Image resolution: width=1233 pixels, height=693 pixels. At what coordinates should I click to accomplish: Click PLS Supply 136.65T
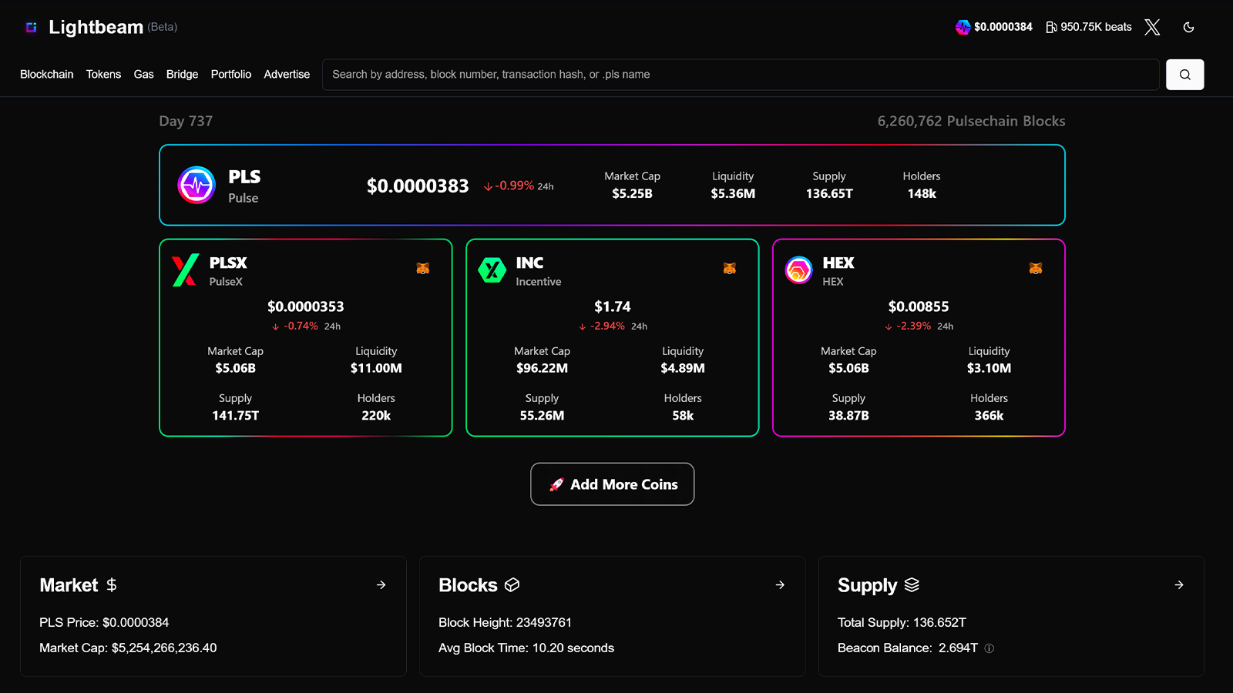click(829, 194)
